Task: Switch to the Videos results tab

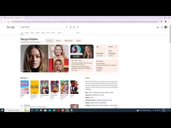Action: pos(38,33)
